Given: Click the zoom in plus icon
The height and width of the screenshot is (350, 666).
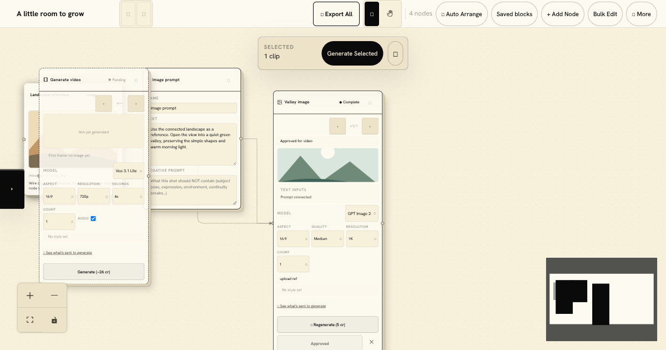Looking at the screenshot, I should pos(30,296).
